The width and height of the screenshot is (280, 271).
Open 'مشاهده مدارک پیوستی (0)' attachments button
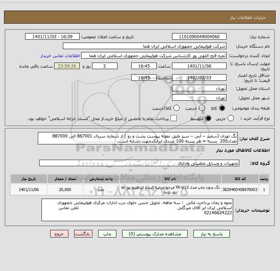(158, 234)
